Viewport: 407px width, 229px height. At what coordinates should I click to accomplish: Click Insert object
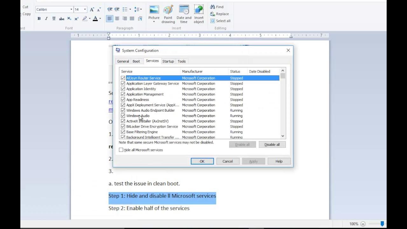pos(199,14)
